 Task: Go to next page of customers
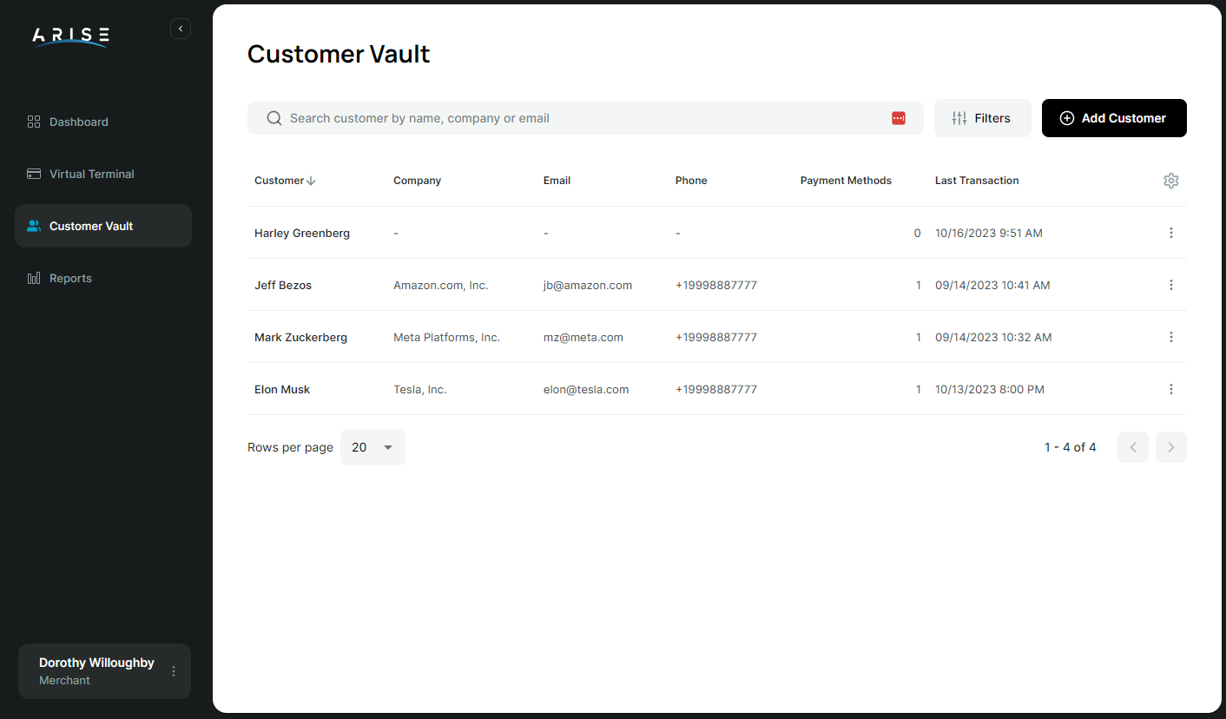coord(1171,447)
